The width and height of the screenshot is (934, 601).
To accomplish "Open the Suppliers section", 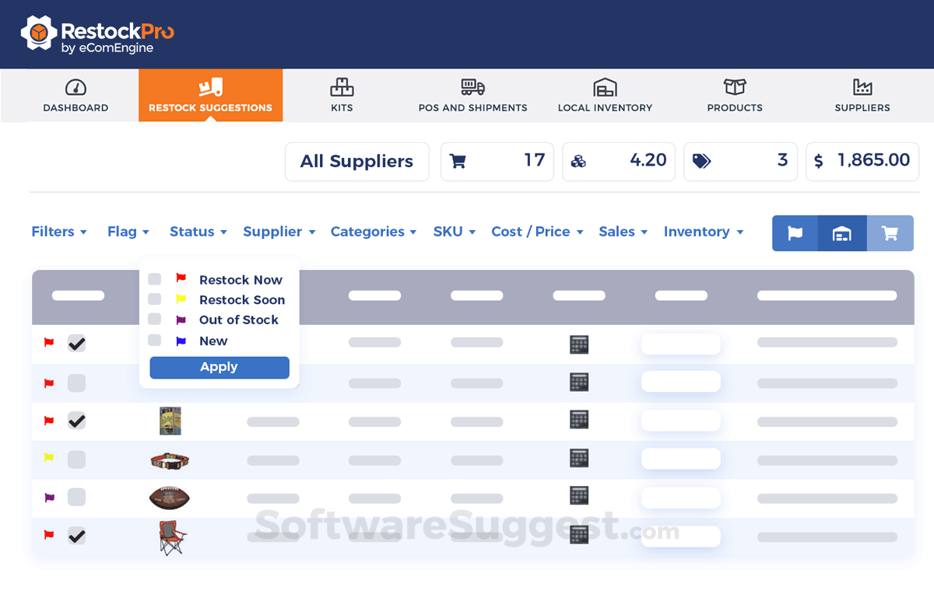I will point(862,95).
